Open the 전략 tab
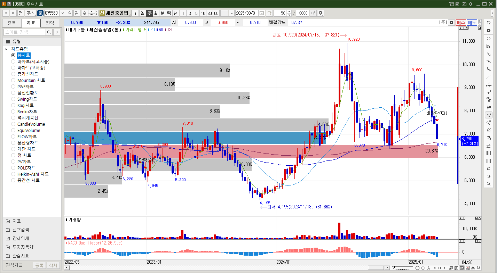This screenshot has height=273, width=497. tap(50, 23)
